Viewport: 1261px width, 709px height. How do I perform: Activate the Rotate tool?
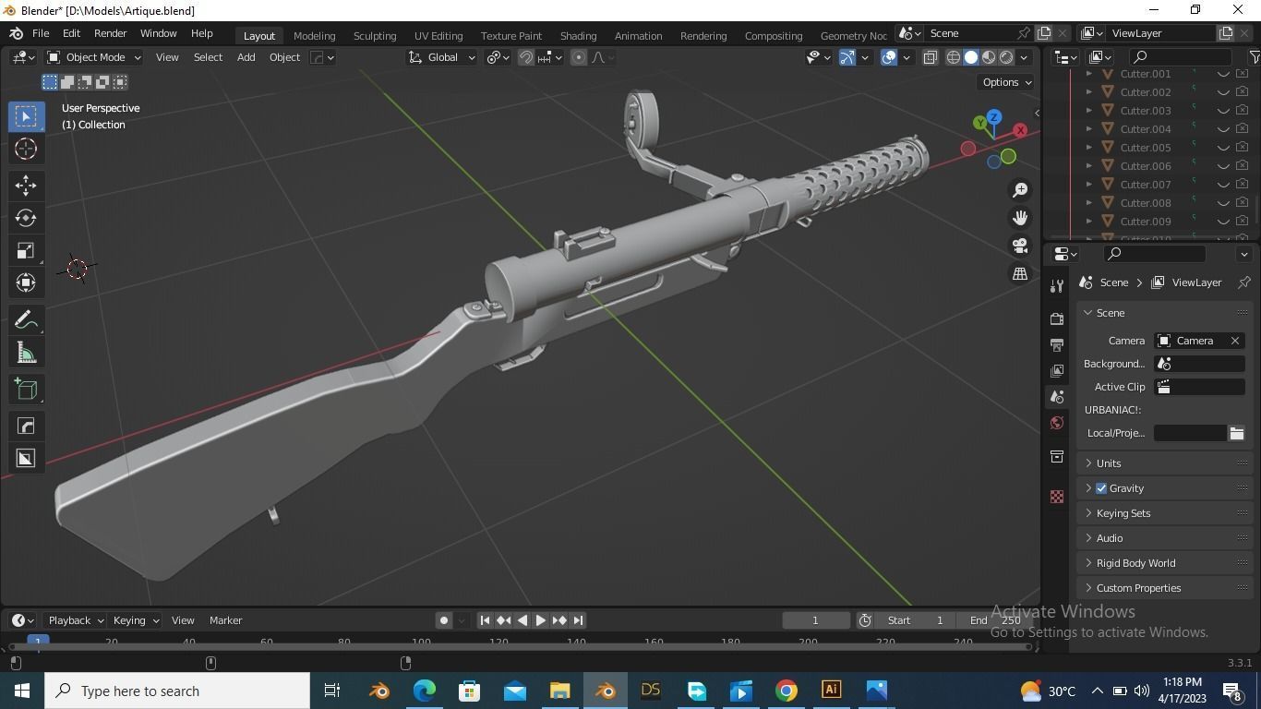26,218
